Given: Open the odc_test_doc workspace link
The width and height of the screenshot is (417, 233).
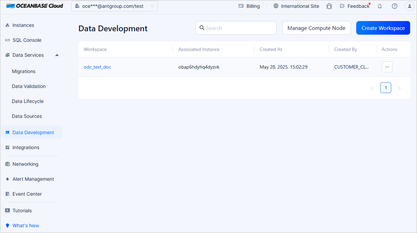Looking at the screenshot, I should pos(97,67).
